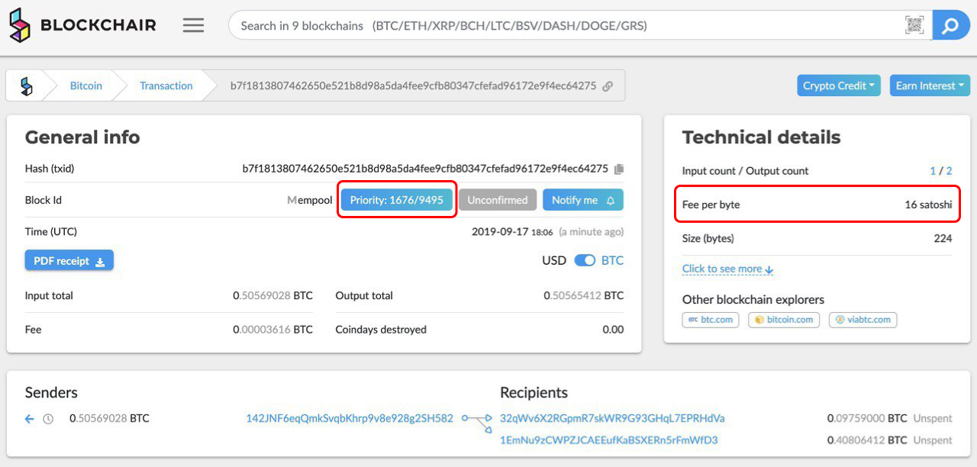Click the QR code scanner icon
Screen dimensions: 977x467
point(914,25)
